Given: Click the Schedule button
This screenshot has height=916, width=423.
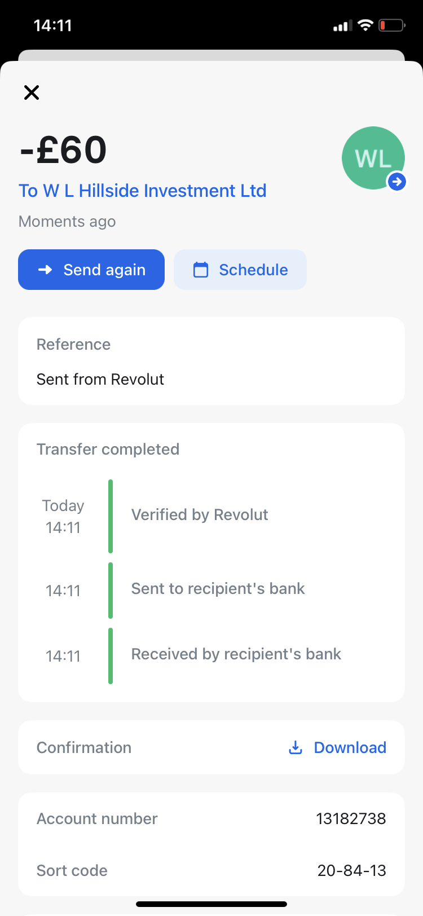Looking at the screenshot, I should point(240,270).
